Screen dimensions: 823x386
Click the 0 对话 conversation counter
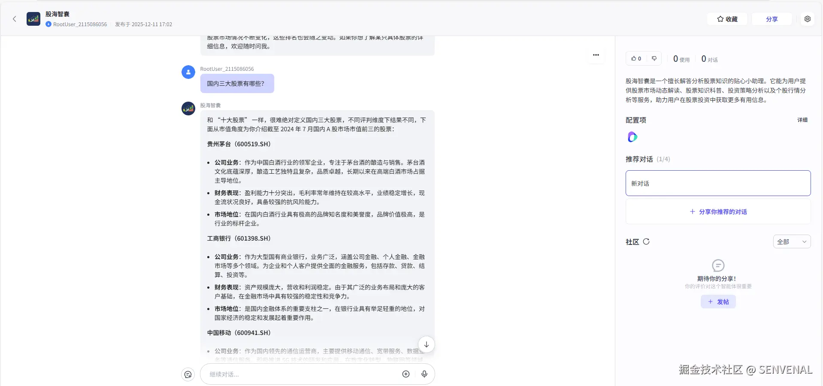click(x=709, y=59)
